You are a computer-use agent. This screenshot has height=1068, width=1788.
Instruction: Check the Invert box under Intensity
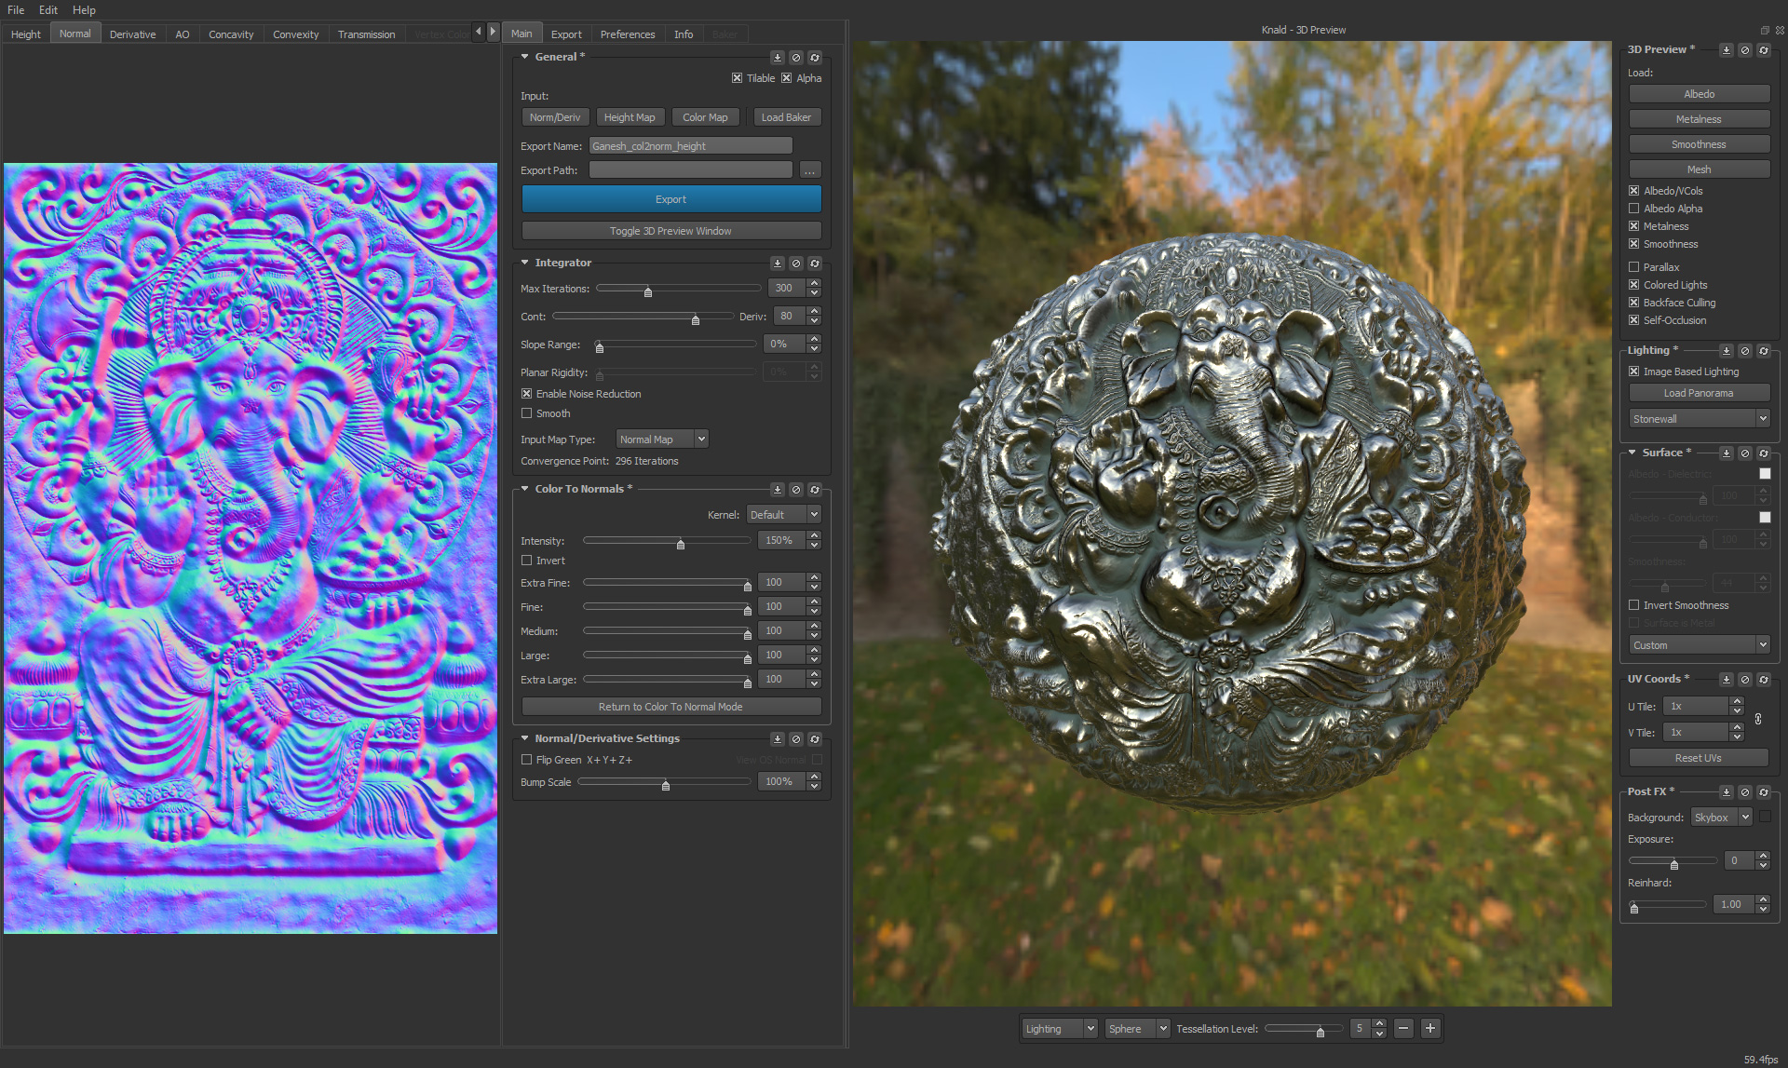(527, 561)
